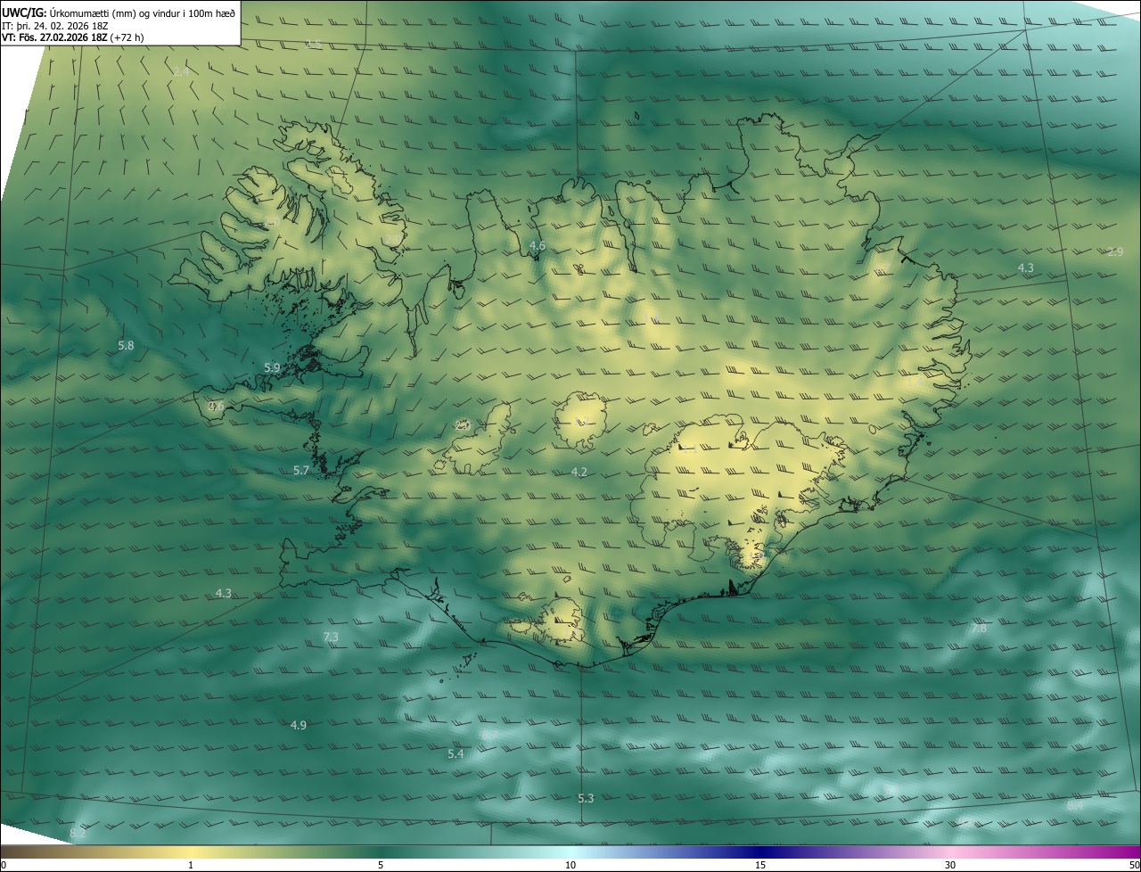Click the 10 tick on color scale
This screenshot has width=1141, height=872.
click(x=570, y=865)
